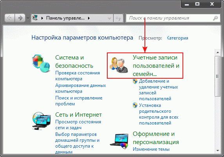Open the Network and Internet globe icon

(41, 121)
